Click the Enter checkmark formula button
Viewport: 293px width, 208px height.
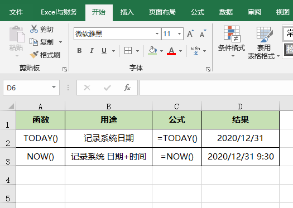(x=107, y=88)
